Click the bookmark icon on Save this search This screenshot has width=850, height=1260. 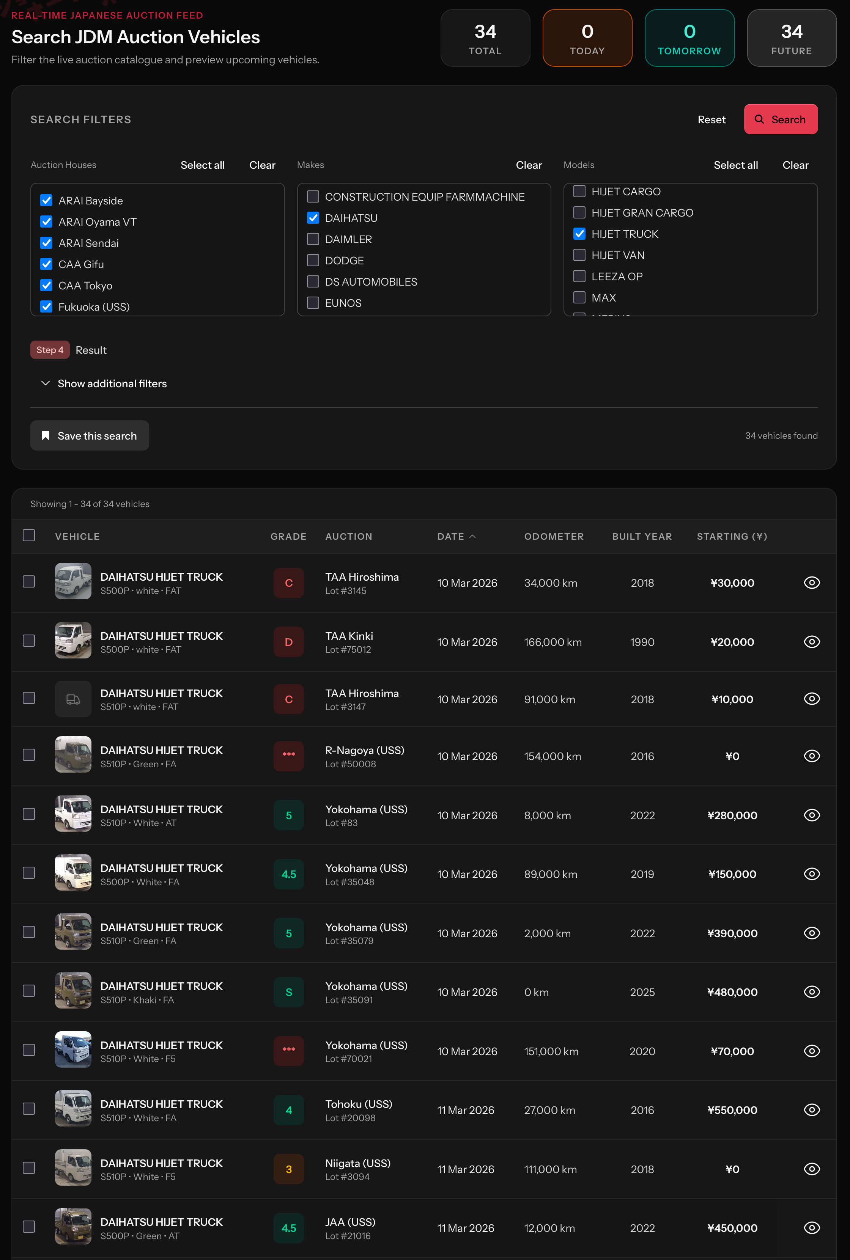46,435
